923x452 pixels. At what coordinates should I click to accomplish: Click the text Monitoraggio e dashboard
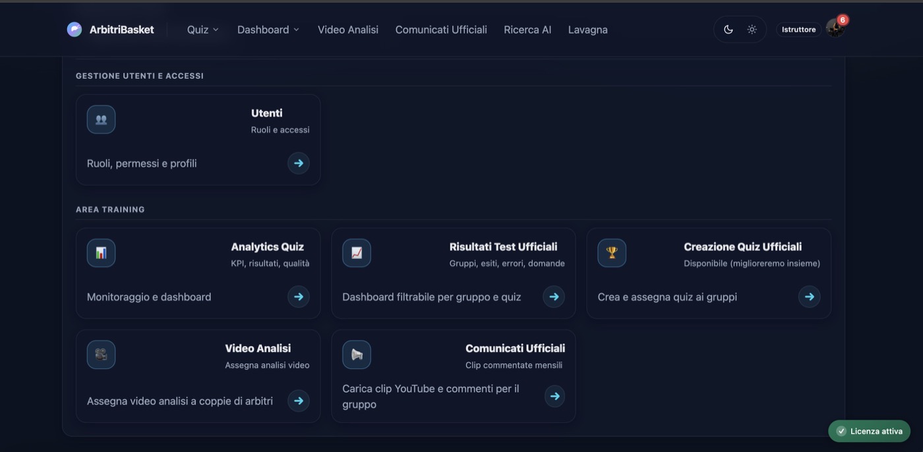pos(149,297)
